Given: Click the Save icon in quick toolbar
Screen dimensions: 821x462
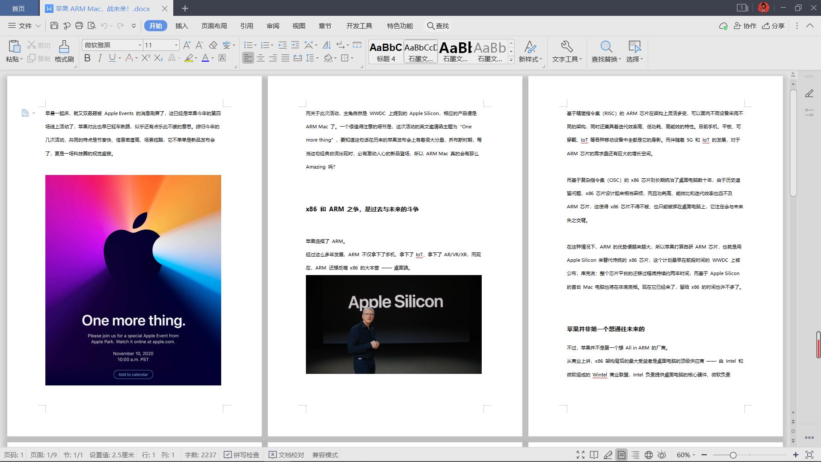Looking at the screenshot, I should pyautogui.click(x=54, y=26).
